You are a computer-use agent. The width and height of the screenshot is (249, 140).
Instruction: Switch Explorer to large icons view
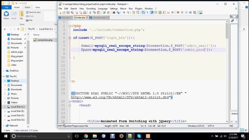pyautogui.click(x=246, y=130)
